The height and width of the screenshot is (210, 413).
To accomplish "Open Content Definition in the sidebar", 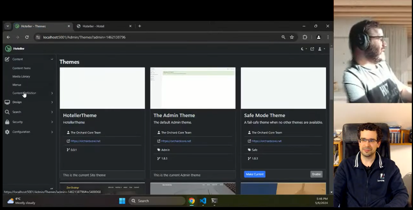I will click(x=24, y=93).
